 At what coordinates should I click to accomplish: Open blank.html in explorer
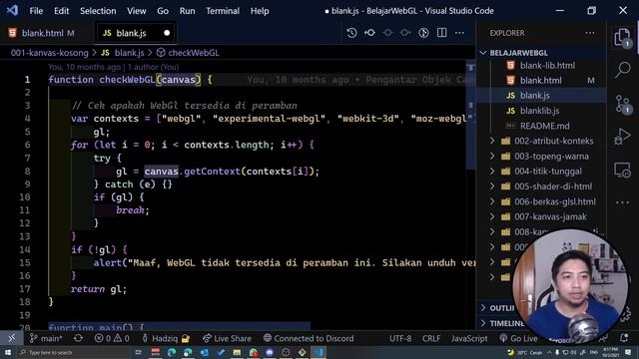pos(541,81)
